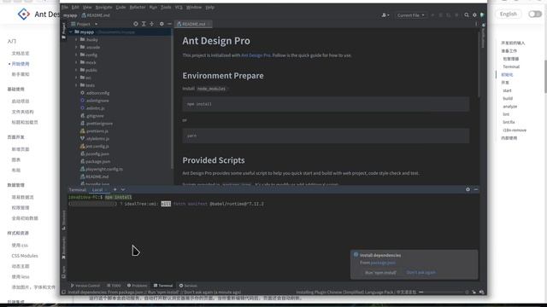Expand the src folder

76,78
